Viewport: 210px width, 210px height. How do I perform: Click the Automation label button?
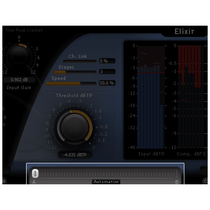(106, 182)
